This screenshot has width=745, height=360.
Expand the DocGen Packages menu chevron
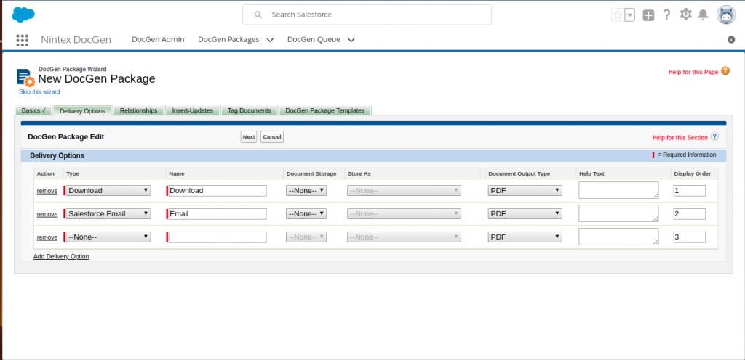point(270,40)
